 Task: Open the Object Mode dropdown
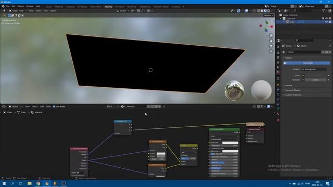coord(18,10)
